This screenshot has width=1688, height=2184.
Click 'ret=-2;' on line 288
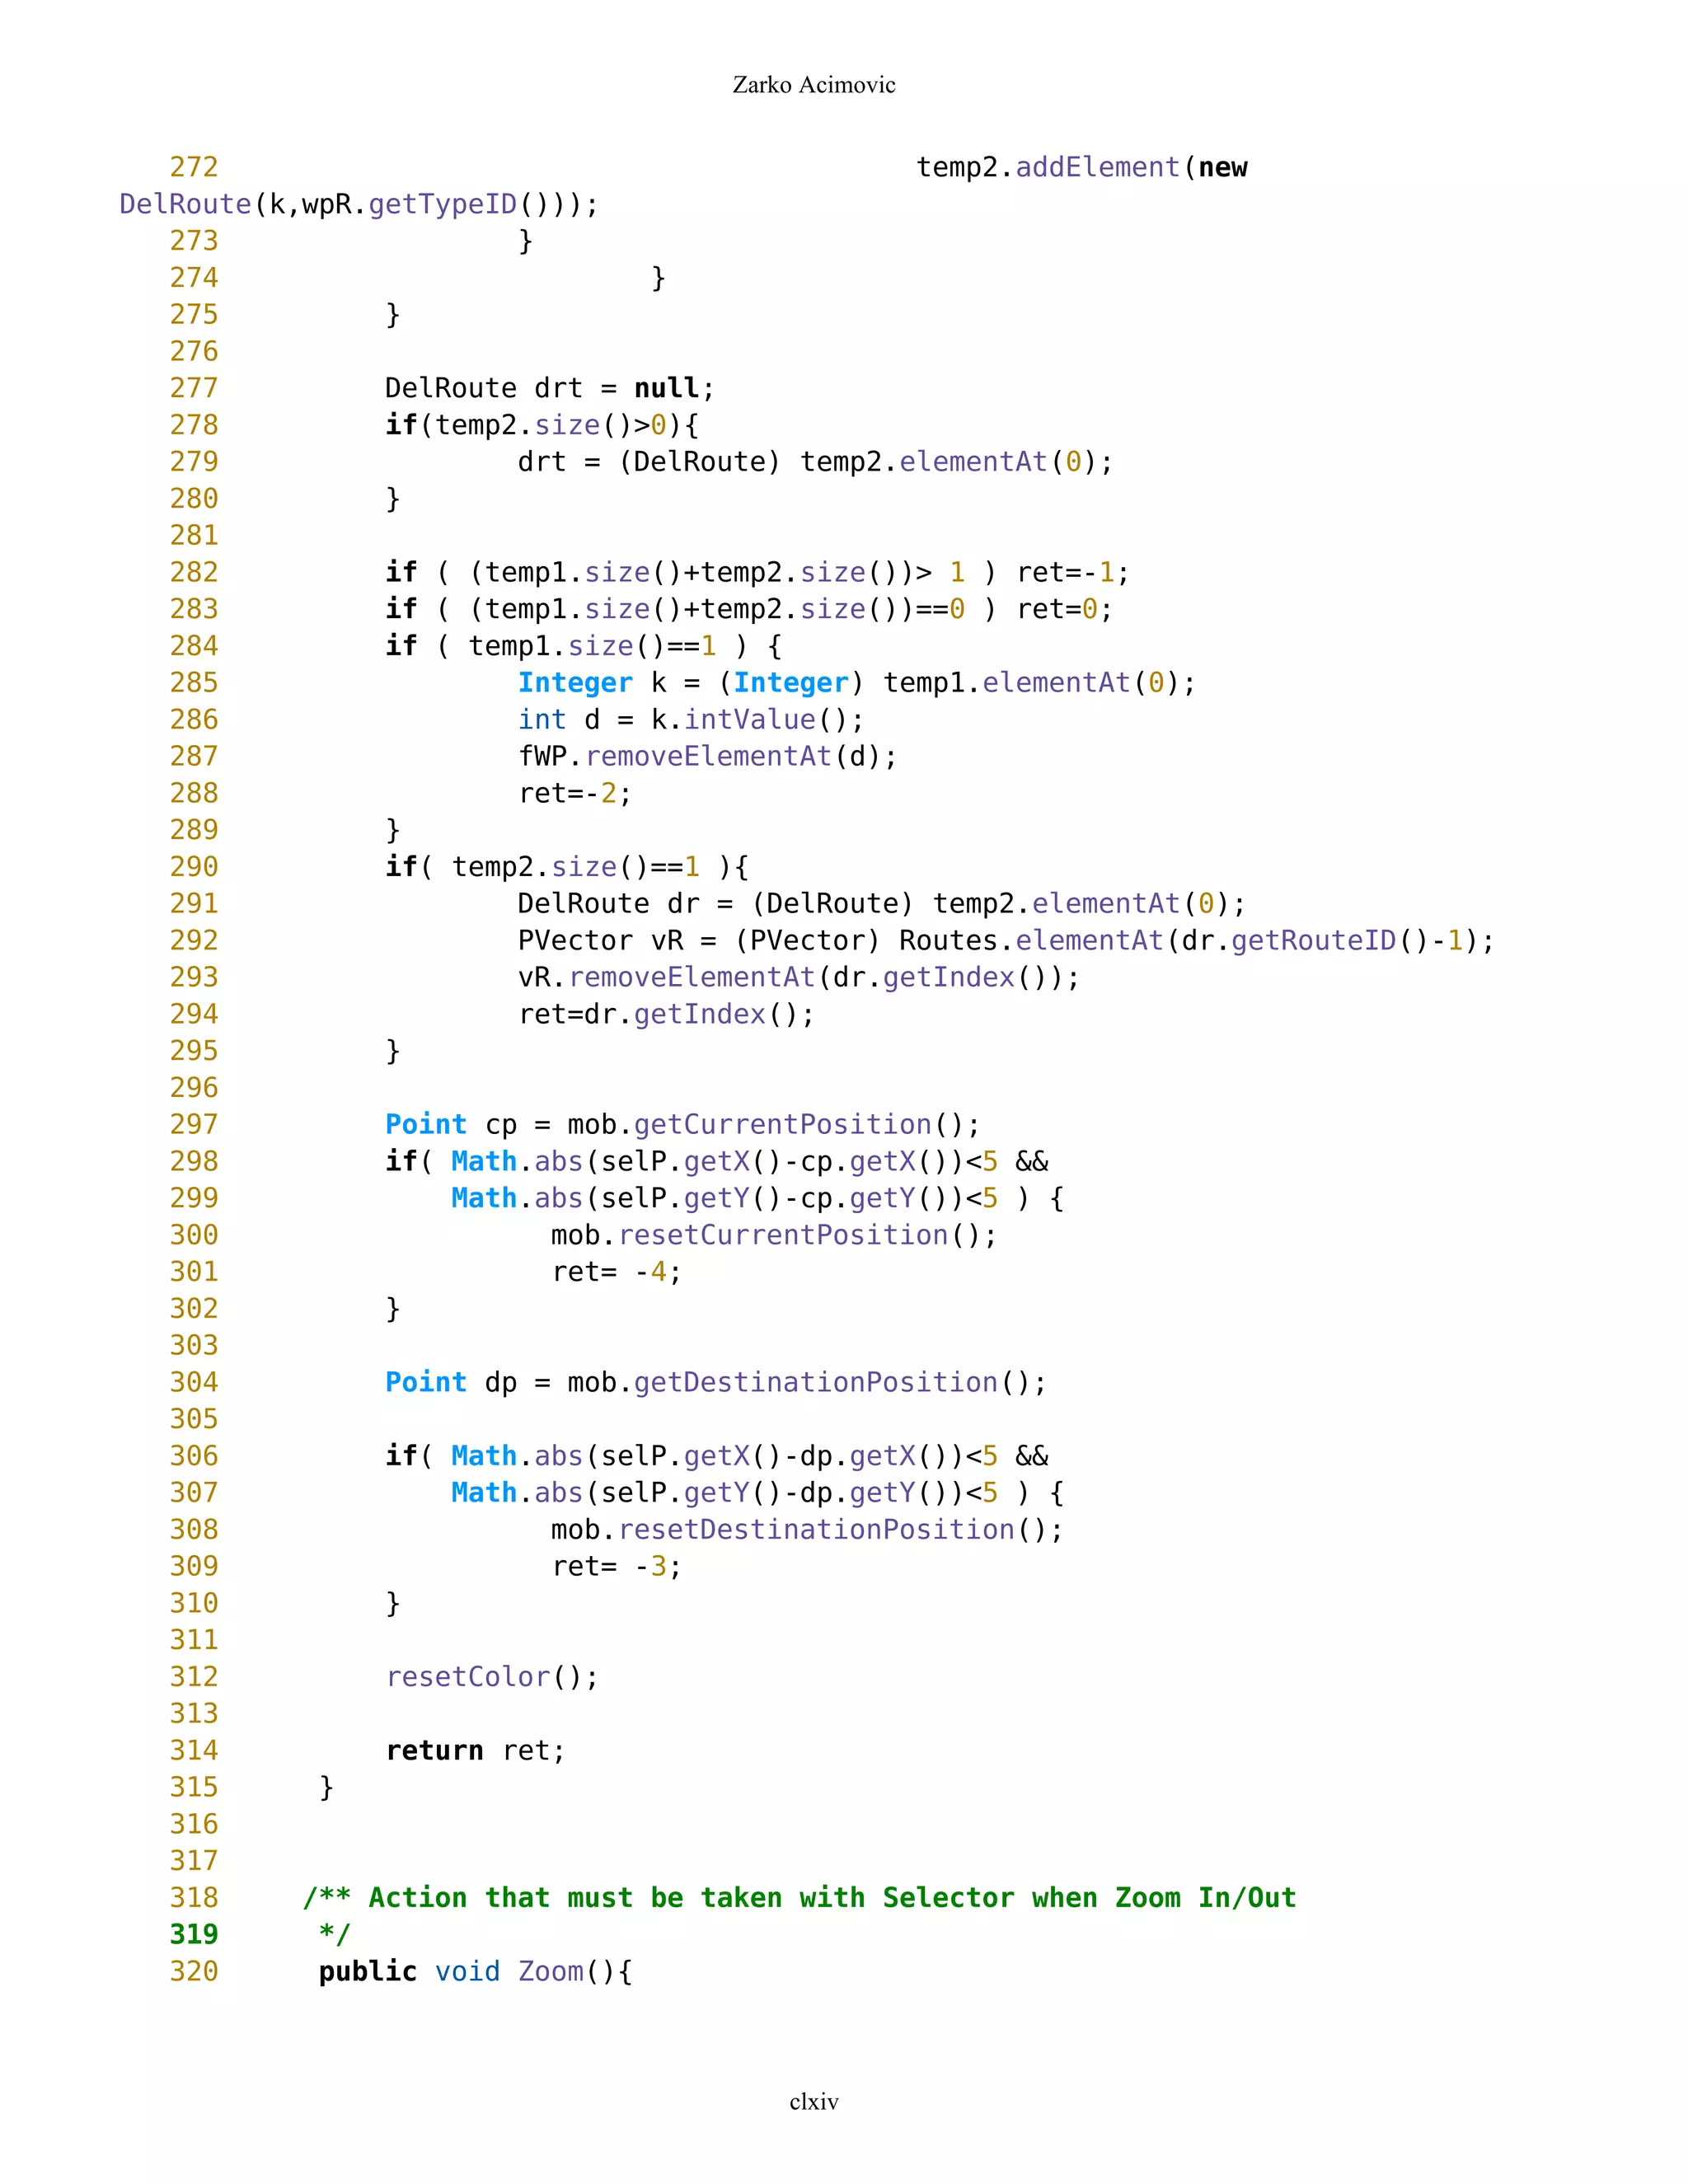pyautogui.click(x=575, y=793)
